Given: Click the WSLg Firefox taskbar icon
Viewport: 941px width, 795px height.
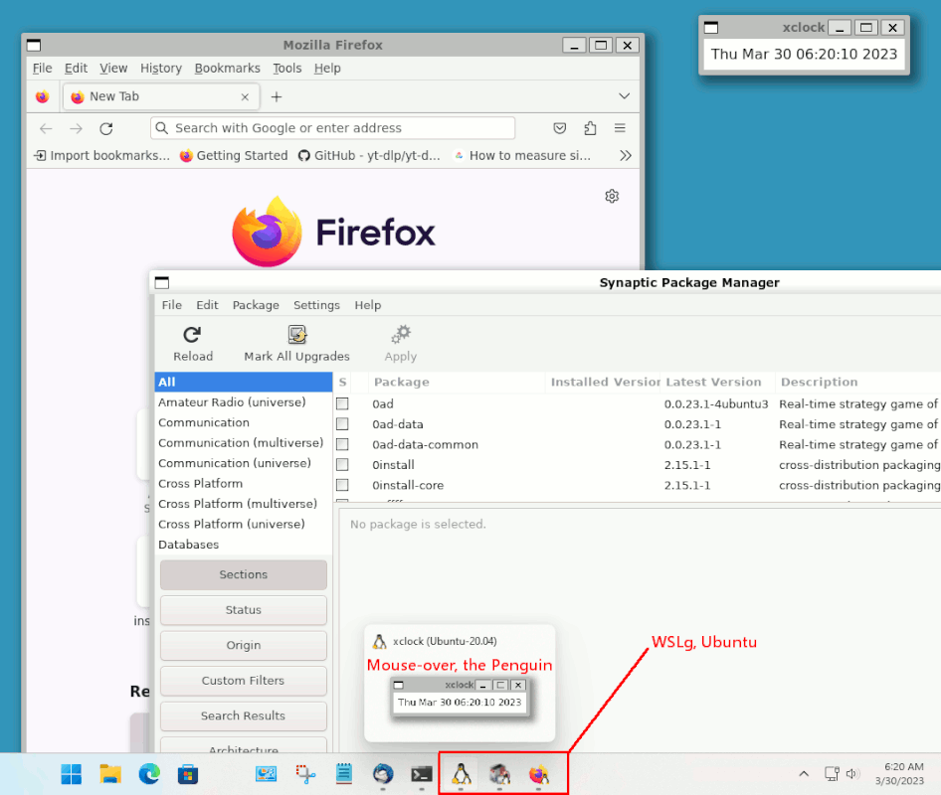Looking at the screenshot, I should [x=538, y=774].
